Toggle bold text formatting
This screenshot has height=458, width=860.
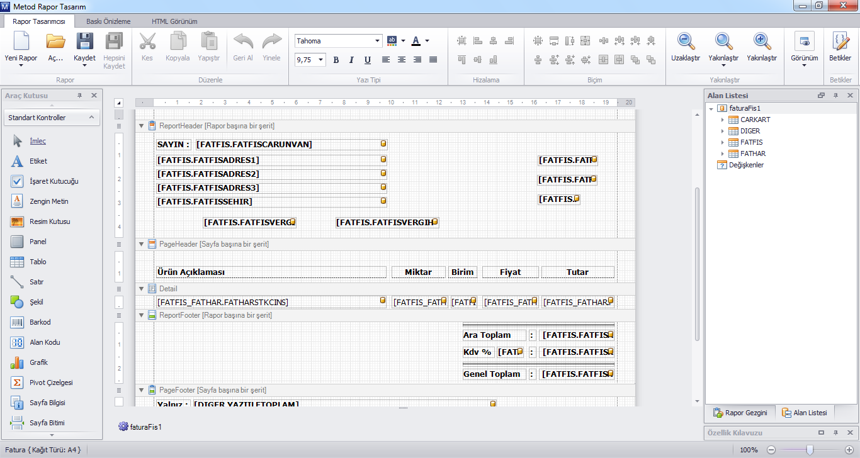click(x=336, y=60)
